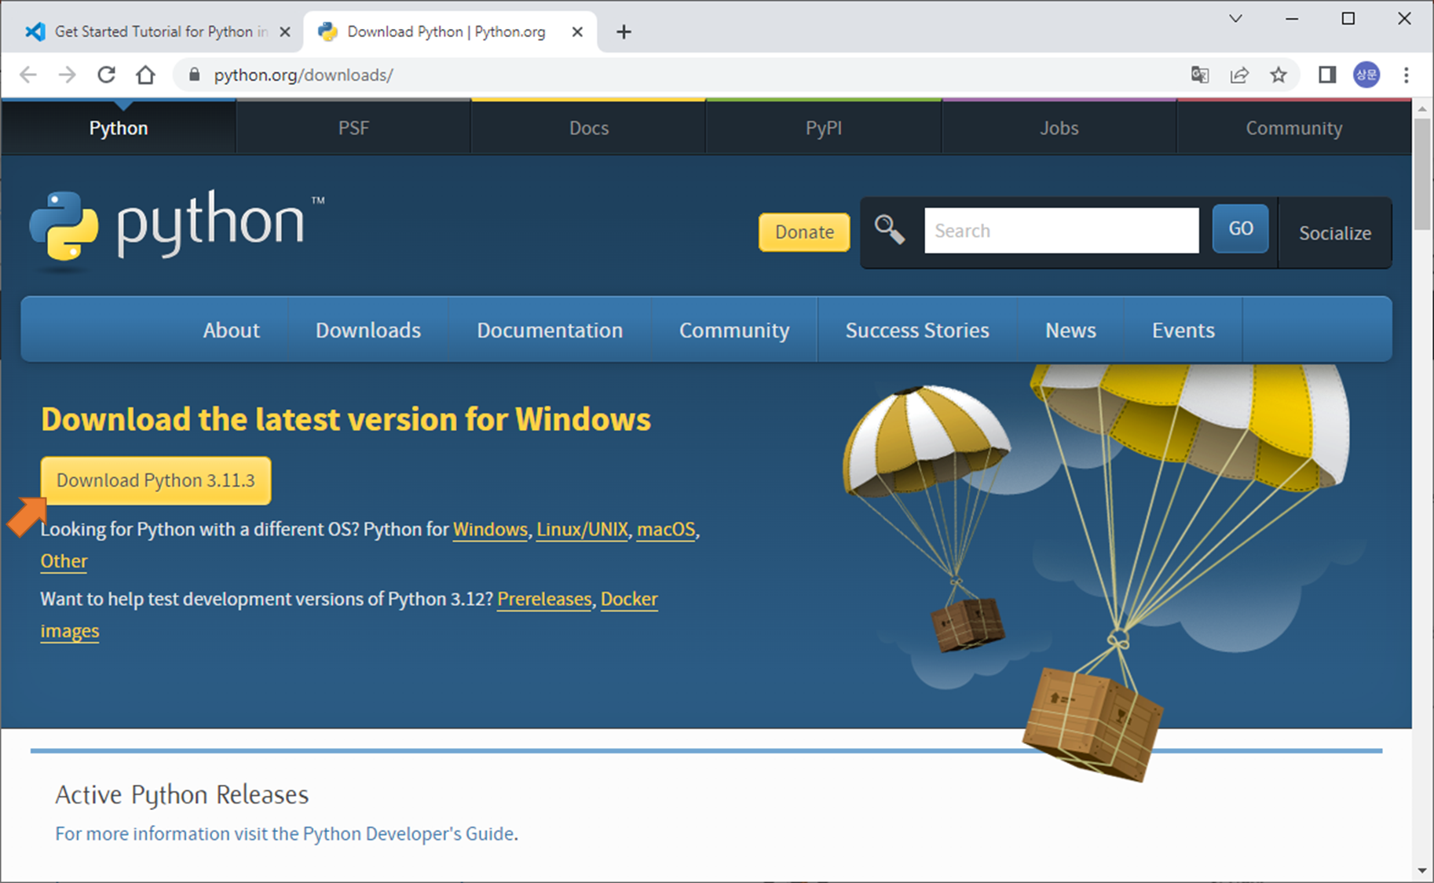Click the yellow Donate button
This screenshot has height=883, width=1434.
point(804,232)
